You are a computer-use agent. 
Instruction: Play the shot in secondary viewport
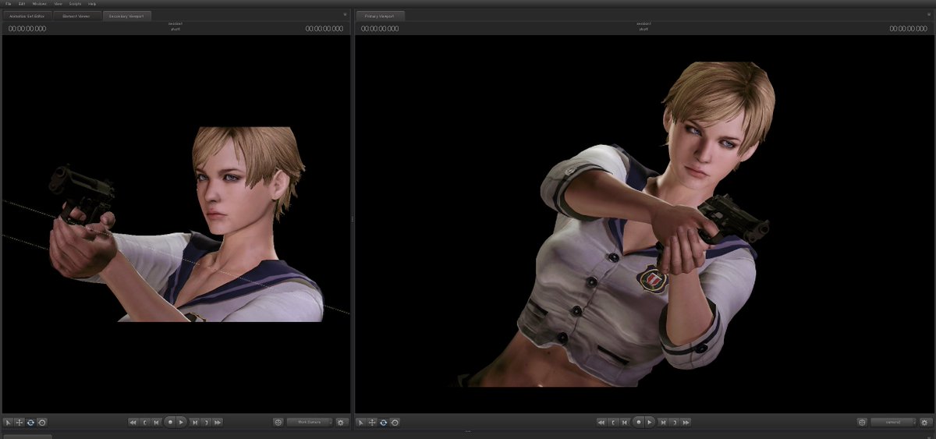pyautogui.click(x=181, y=422)
